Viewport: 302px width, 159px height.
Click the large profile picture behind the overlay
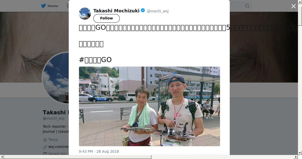(56, 78)
